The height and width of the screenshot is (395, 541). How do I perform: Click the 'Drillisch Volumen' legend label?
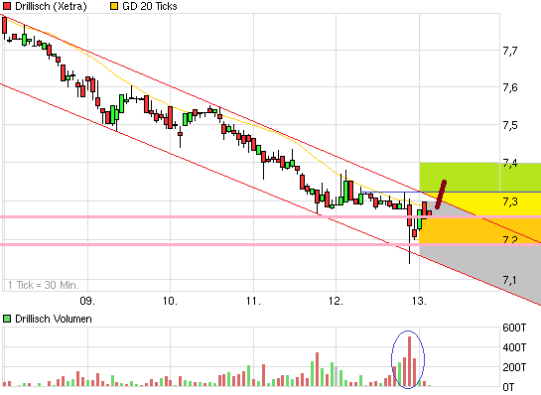pos(54,319)
